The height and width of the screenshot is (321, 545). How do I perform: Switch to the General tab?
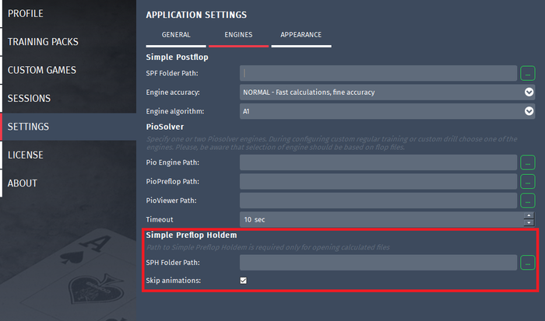(176, 35)
